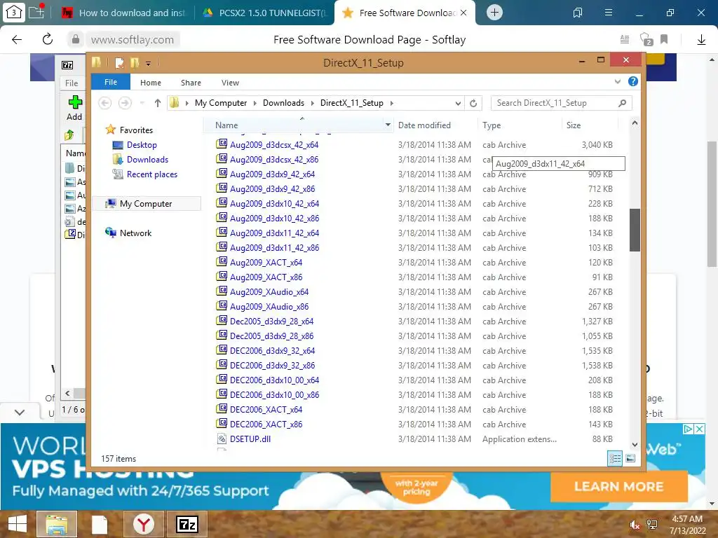This screenshot has height=538, width=718.
Task: Sort by the Type column header
Action: click(492, 125)
